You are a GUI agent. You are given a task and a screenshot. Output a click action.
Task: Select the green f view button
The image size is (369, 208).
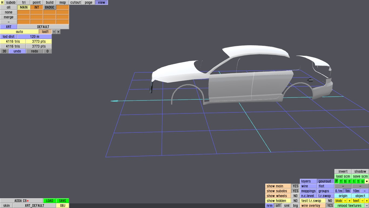pyautogui.click(x=341, y=181)
